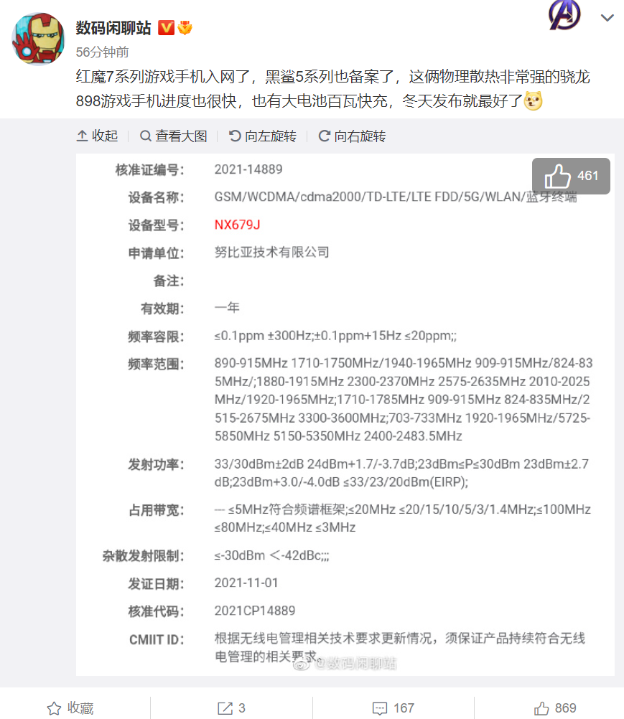This screenshot has height=719, width=624.
Task: Click the thumbs-up overlay showing 461
Action: 571,176
